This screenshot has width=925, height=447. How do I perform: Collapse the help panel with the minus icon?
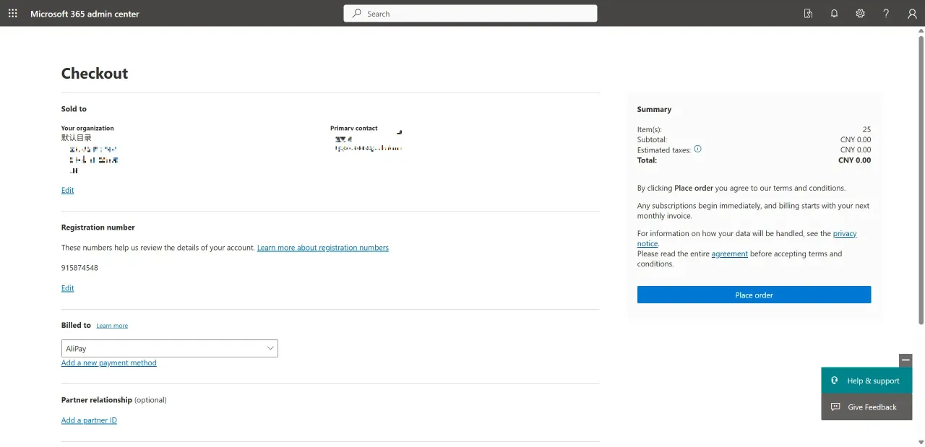point(905,360)
